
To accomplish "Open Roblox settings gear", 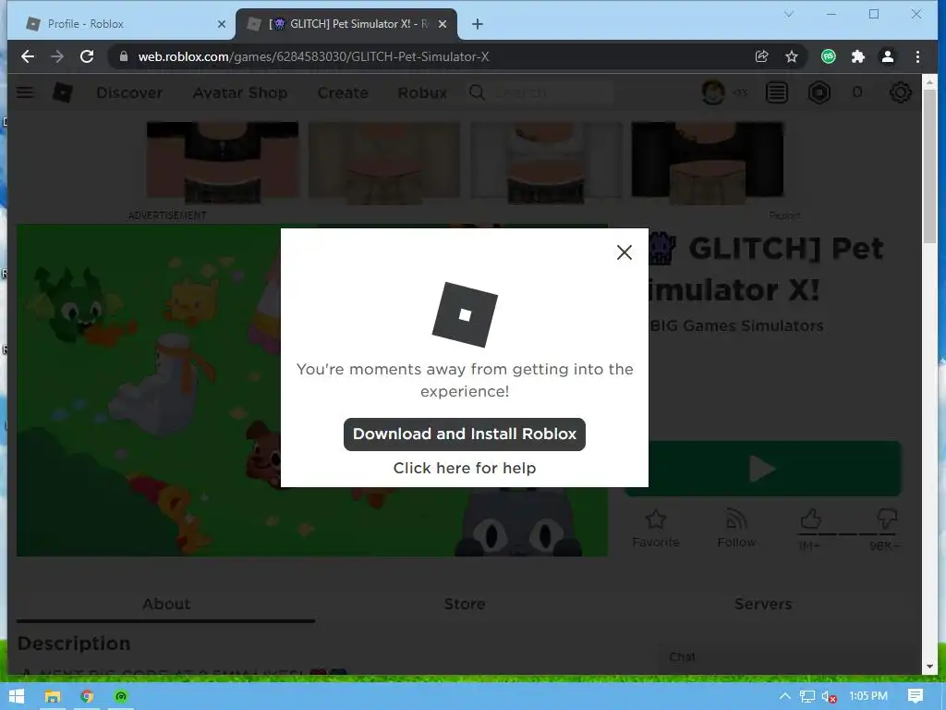I will [x=900, y=92].
